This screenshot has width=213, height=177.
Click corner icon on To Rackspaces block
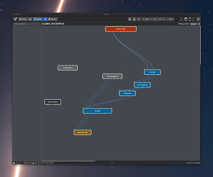point(58,65)
